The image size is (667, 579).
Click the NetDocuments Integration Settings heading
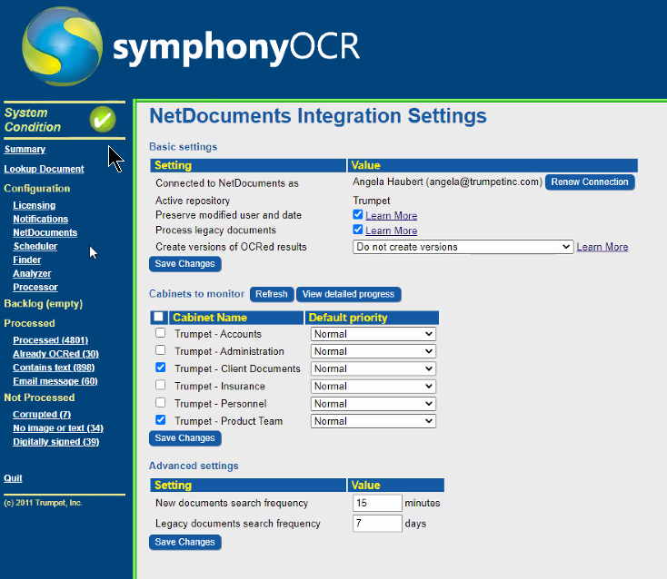coord(318,116)
